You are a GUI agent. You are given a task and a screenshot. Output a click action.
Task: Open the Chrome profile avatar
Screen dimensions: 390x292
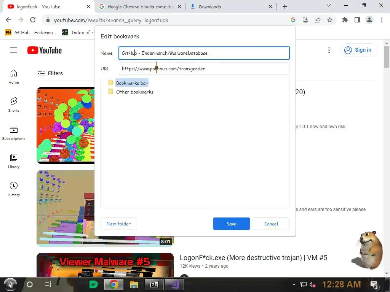pyautogui.click(x=369, y=20)
